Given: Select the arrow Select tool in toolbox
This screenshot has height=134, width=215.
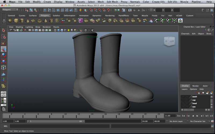Looking at the screenshot, I should [x=3, y=31].
